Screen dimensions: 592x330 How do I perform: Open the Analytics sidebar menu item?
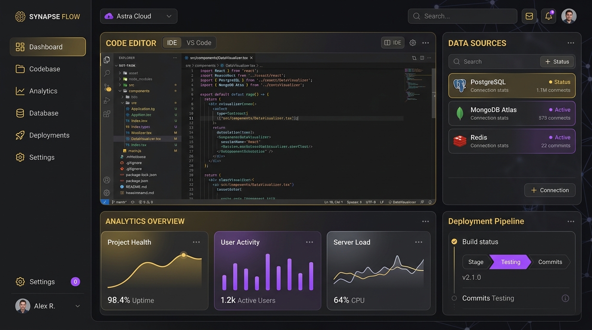pos(48,91)
